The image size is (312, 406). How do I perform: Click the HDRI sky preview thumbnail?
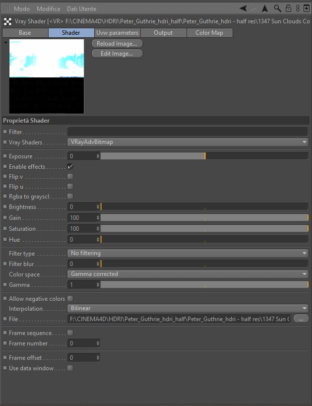tap(47, 76)
